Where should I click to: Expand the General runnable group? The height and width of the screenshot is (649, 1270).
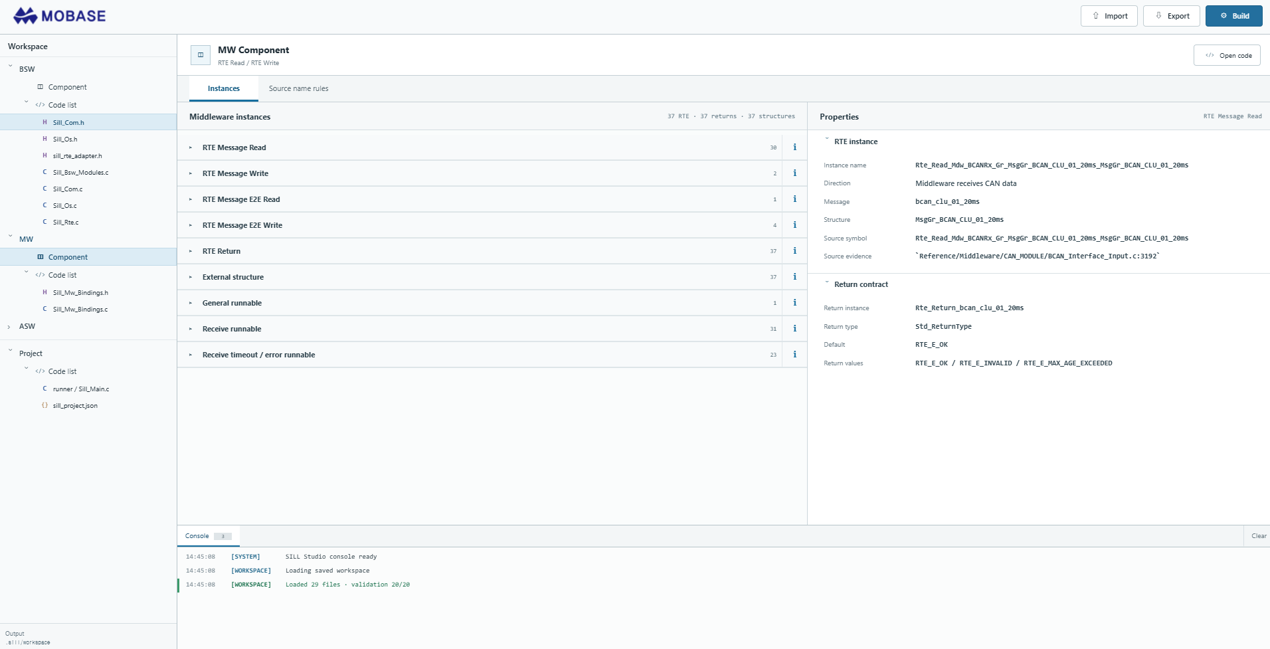click(x=191, y=303)
